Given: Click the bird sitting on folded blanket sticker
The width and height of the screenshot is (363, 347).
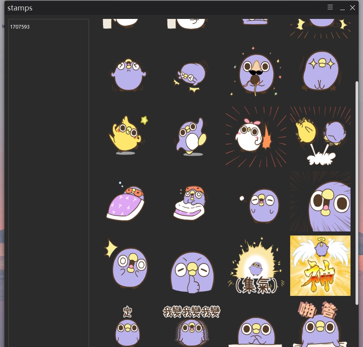Looking at the screenshot, I should (192, 202).
